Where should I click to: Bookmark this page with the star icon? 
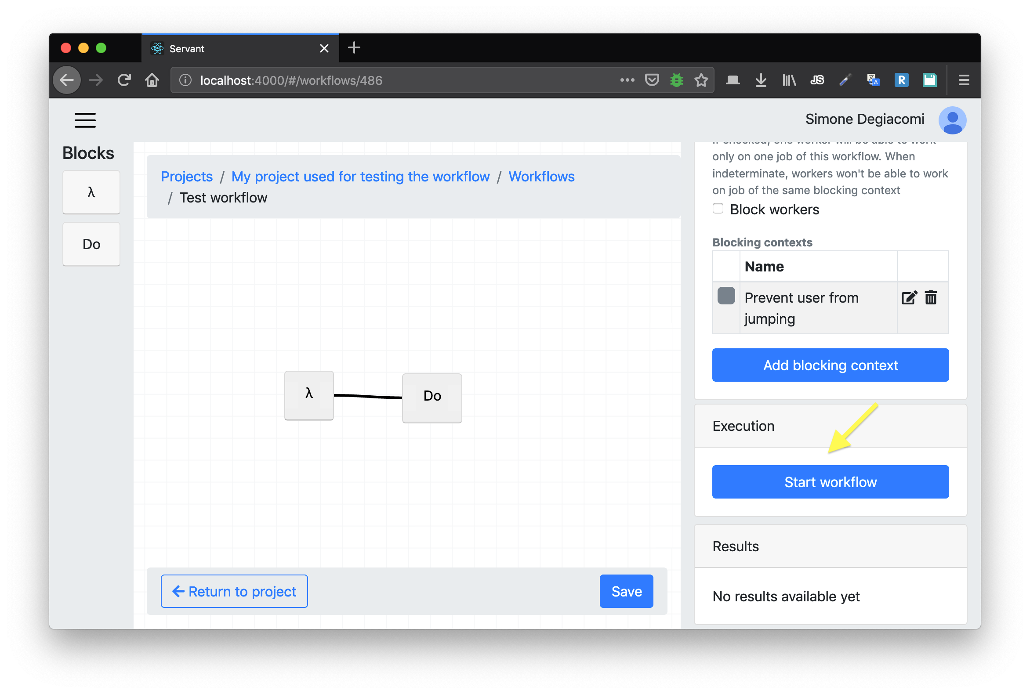[700, 80]
